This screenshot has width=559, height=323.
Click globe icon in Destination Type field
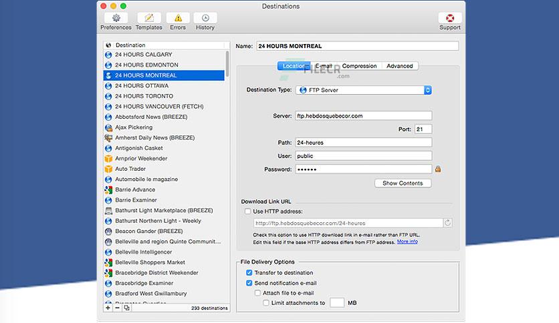[303, 90]
